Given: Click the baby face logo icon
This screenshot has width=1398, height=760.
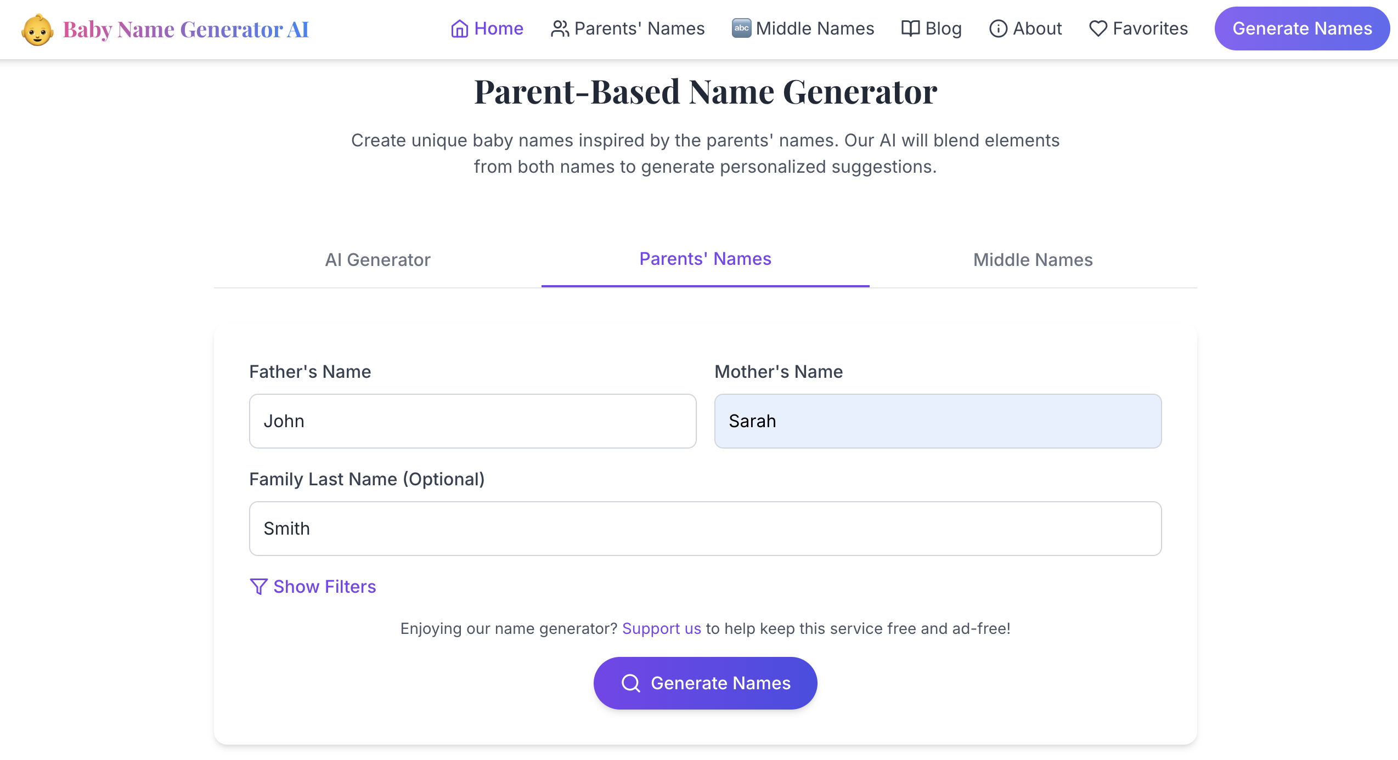Looking at the screenshot, I should 37,29.
